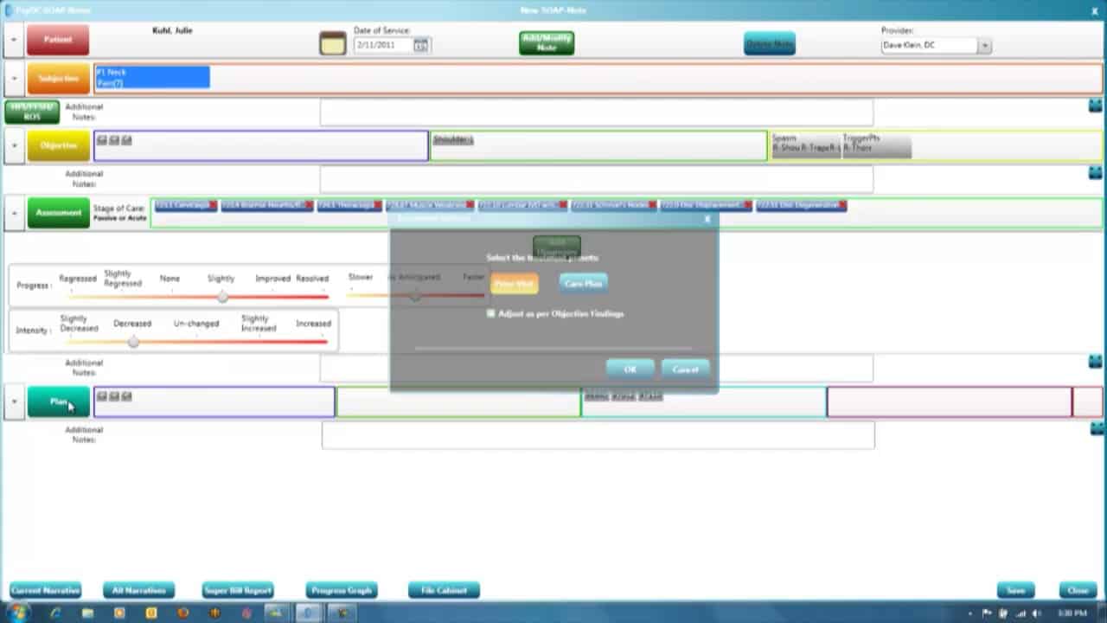Viewport: 1107px width, 623px height.
Task: Click the teal Plan section button
Action: click(58, 402)
